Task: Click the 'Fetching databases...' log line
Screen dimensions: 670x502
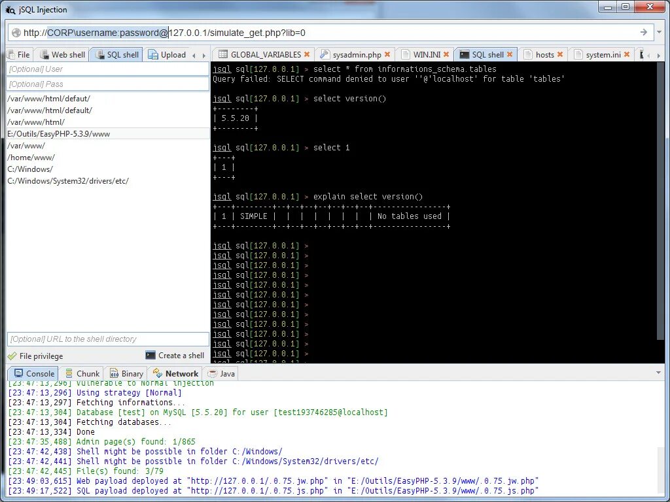Action: [x=90, y=422]
